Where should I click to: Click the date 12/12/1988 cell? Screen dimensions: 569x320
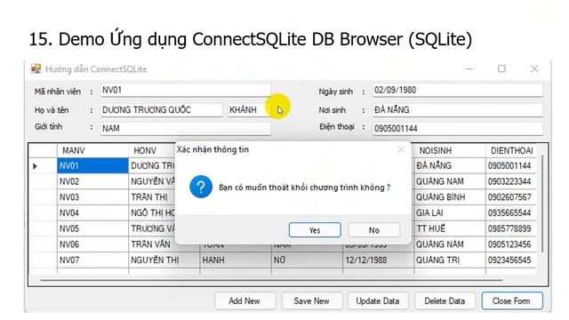pos(378,260)
